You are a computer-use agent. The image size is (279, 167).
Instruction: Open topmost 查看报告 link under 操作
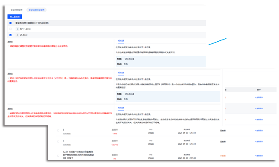pyautogui.click(x=260, y=97)
